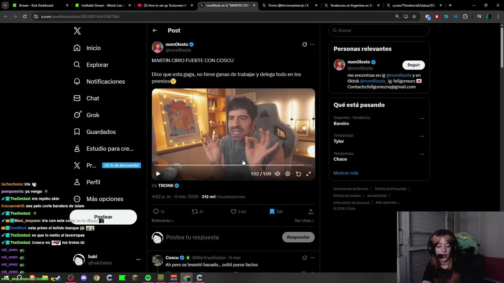
Task: Toggle the bookmark with 231 saves
Action: [276, 211]
